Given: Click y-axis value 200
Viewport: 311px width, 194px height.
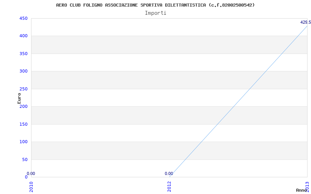Looking at the screenshot, I should [x=23, y=106].
